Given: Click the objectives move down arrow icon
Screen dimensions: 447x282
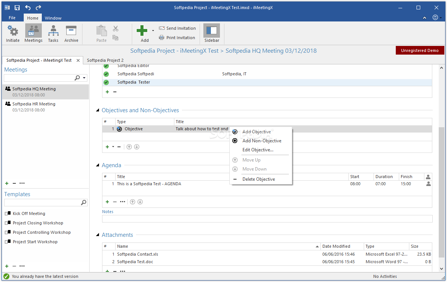Looking at the screenshot, I should (137, 147).
